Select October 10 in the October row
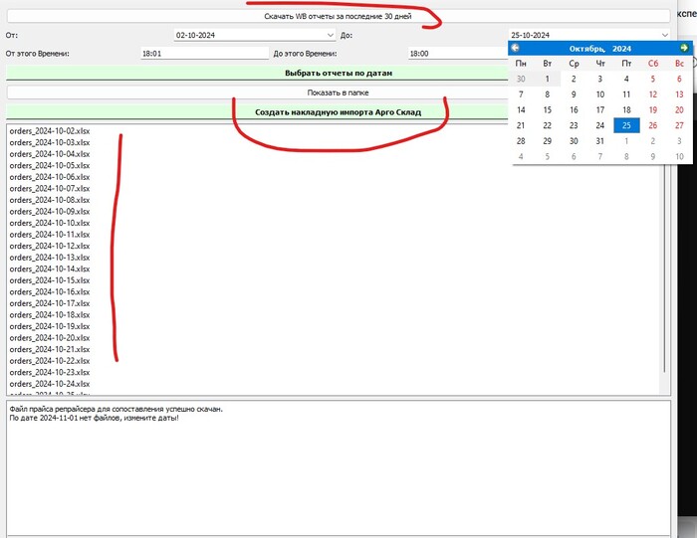 pos(600,94)
